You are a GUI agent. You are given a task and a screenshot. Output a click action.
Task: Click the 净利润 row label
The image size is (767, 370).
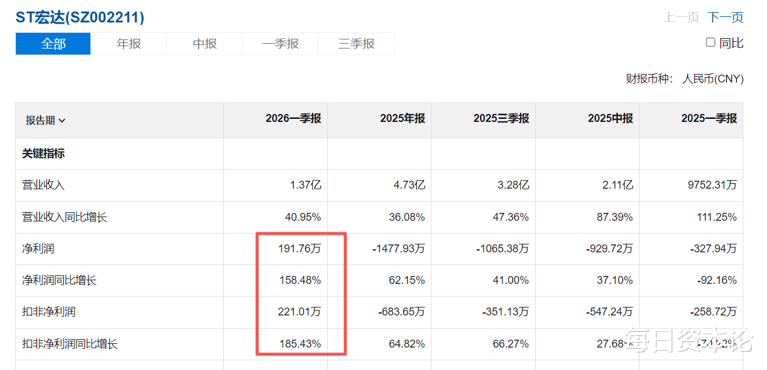coord(38,249)
